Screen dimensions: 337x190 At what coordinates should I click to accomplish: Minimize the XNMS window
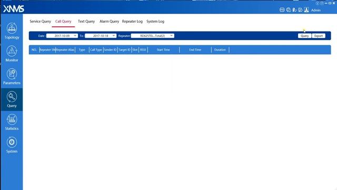326,3
